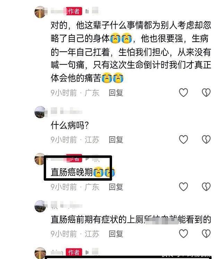The width and height of the screenshot is (222, 259).
Task: Reply to the long author comment from 广东
Action: point(116,93)
